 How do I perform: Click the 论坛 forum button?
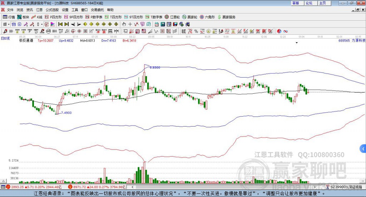311,3
